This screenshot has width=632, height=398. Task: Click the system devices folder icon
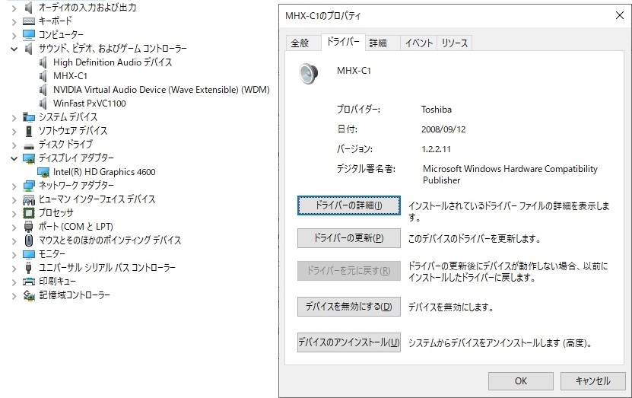(29, 117)
